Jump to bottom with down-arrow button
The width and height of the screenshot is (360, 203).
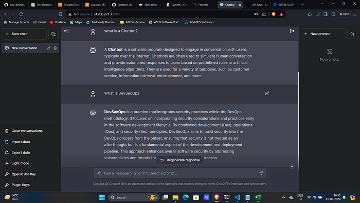click(x=292, y=166)
